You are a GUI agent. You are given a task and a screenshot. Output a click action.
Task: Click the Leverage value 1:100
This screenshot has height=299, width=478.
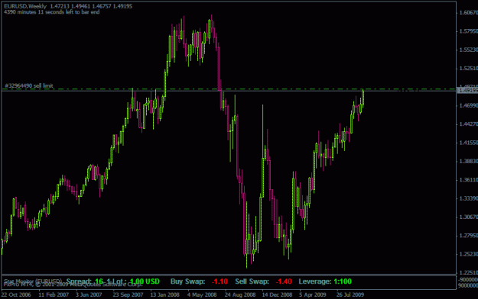point(343,281)
